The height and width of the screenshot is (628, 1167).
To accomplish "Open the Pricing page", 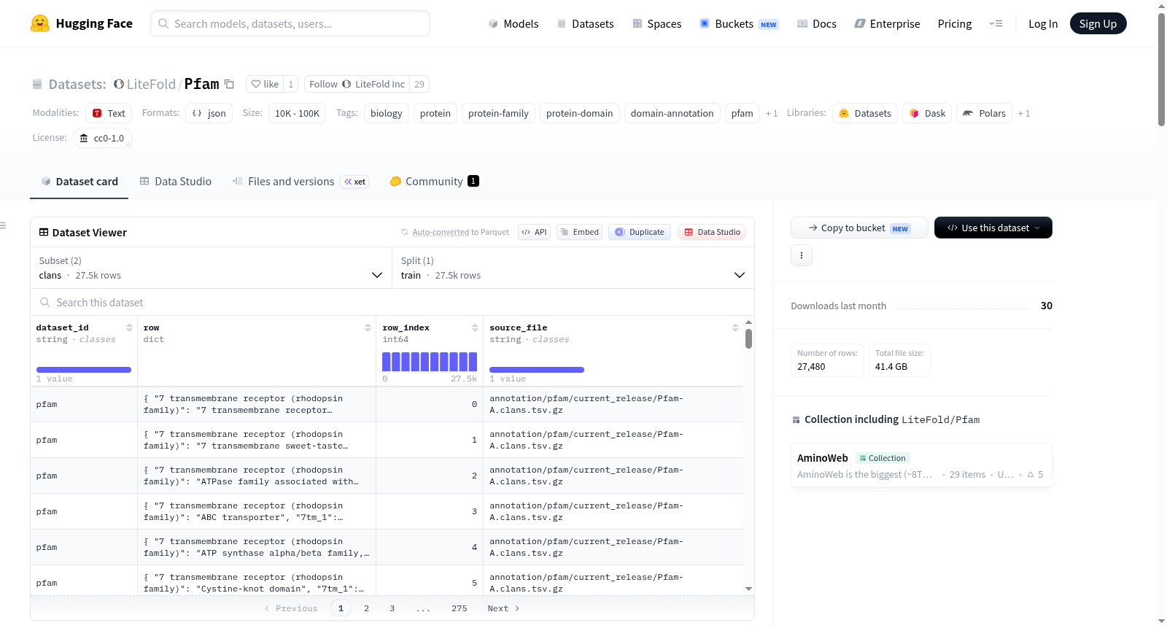I will tap(955, 23).
